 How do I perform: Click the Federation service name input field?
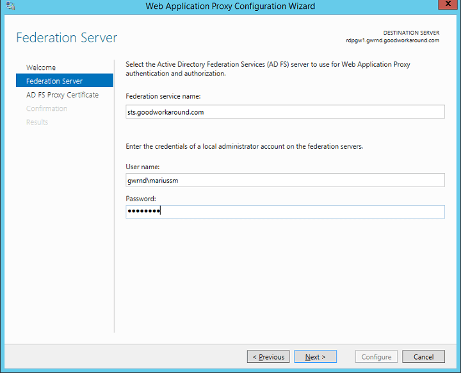pyautogui.click(x=285, y=112)
